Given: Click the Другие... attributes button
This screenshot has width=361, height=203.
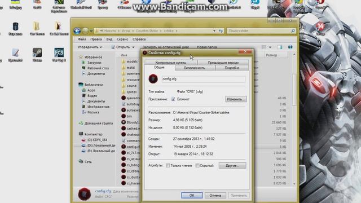Looking at the screenshot, I should (232, 165).
